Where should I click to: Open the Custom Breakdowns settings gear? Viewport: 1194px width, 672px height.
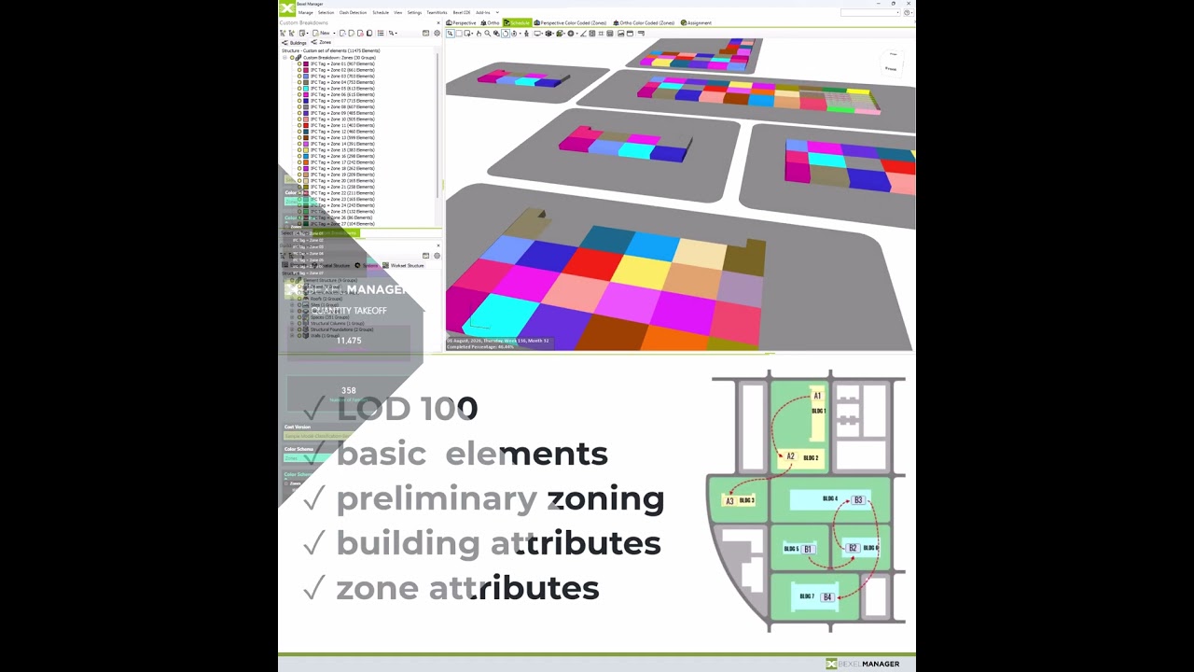(x=437, y=33)
